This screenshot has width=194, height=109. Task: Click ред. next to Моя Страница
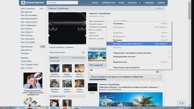coord(42,8)
